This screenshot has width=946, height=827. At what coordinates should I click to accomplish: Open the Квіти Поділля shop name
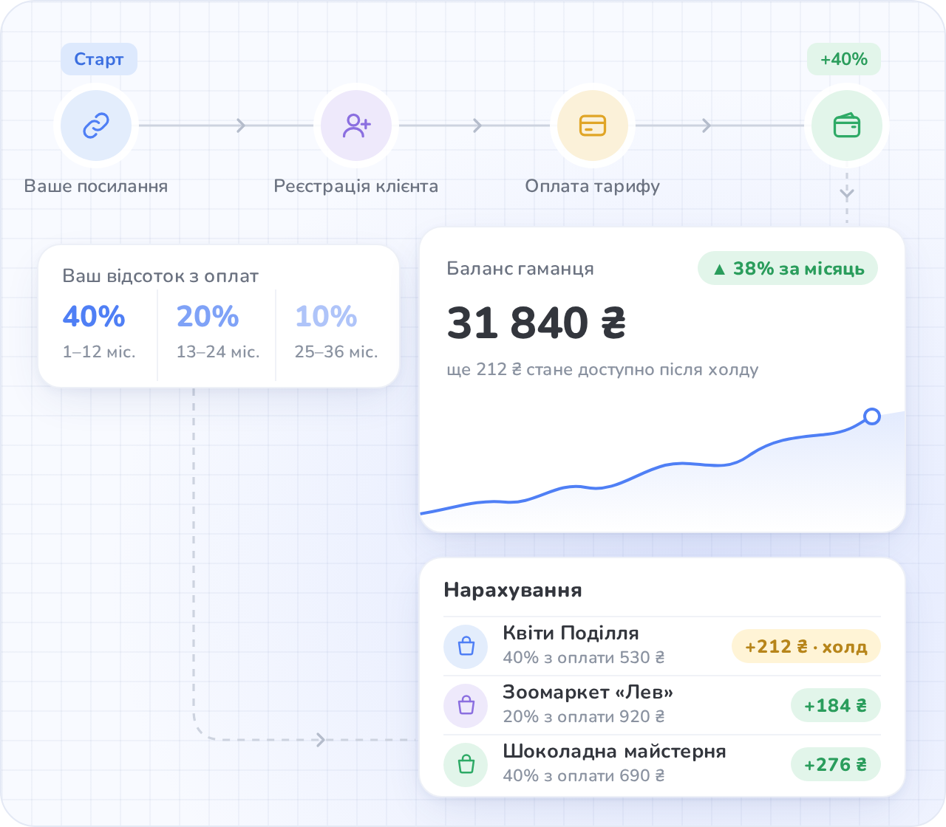[571, 634]
